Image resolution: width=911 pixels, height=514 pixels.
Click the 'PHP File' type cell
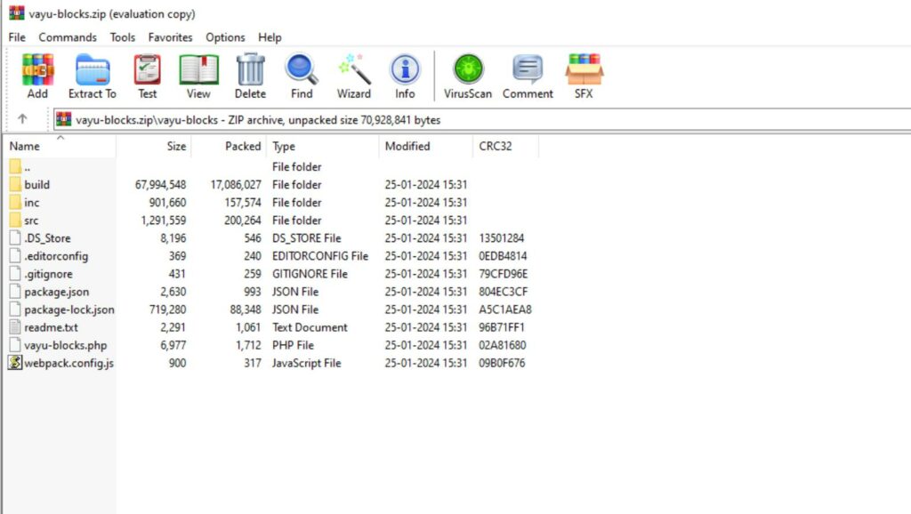click(293, 345)
